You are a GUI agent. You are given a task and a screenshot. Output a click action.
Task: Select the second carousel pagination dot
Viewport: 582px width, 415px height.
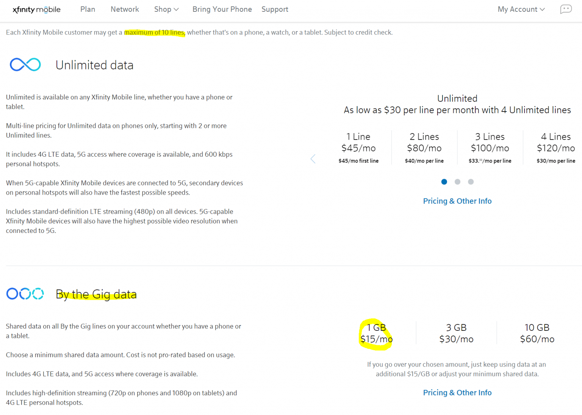click(x=457, y=182)
